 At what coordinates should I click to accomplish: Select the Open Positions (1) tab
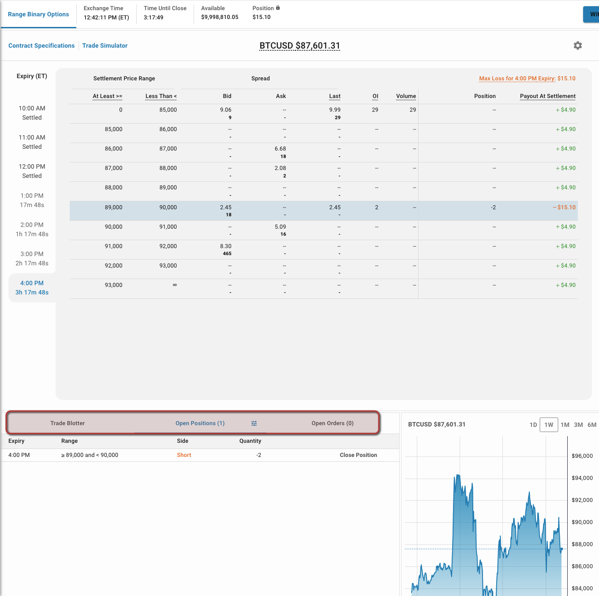(x=200, y=423)
